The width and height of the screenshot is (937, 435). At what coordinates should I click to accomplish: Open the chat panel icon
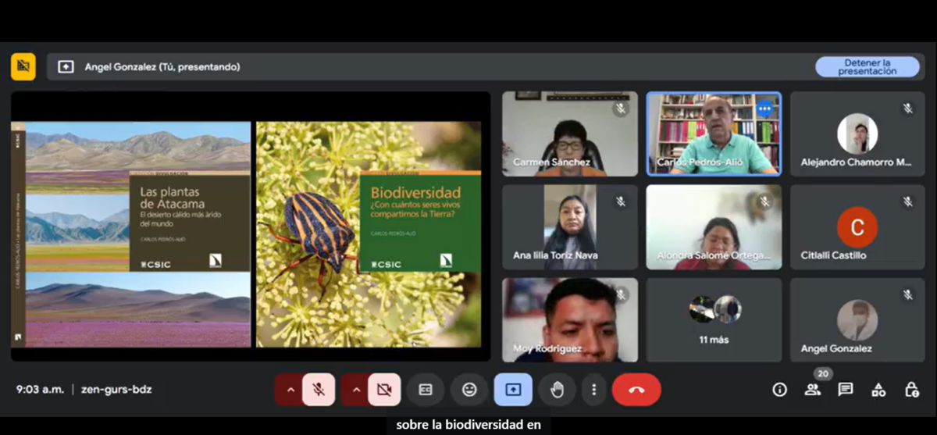(846, 390)
